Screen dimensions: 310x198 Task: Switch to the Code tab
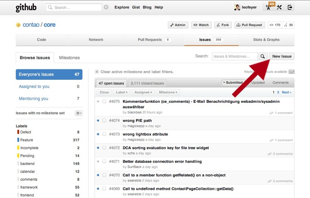[x=42, y=40]
